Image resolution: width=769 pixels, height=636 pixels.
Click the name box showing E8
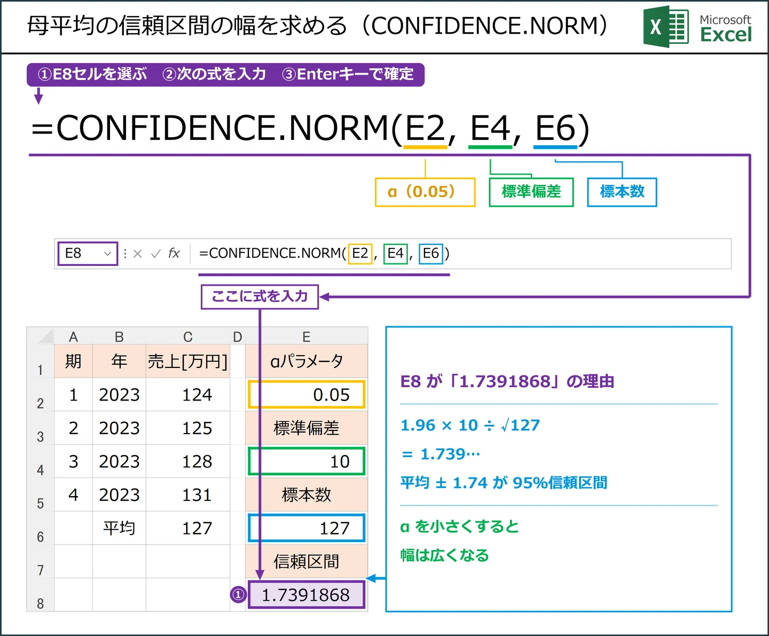click(x=88, y=253)
